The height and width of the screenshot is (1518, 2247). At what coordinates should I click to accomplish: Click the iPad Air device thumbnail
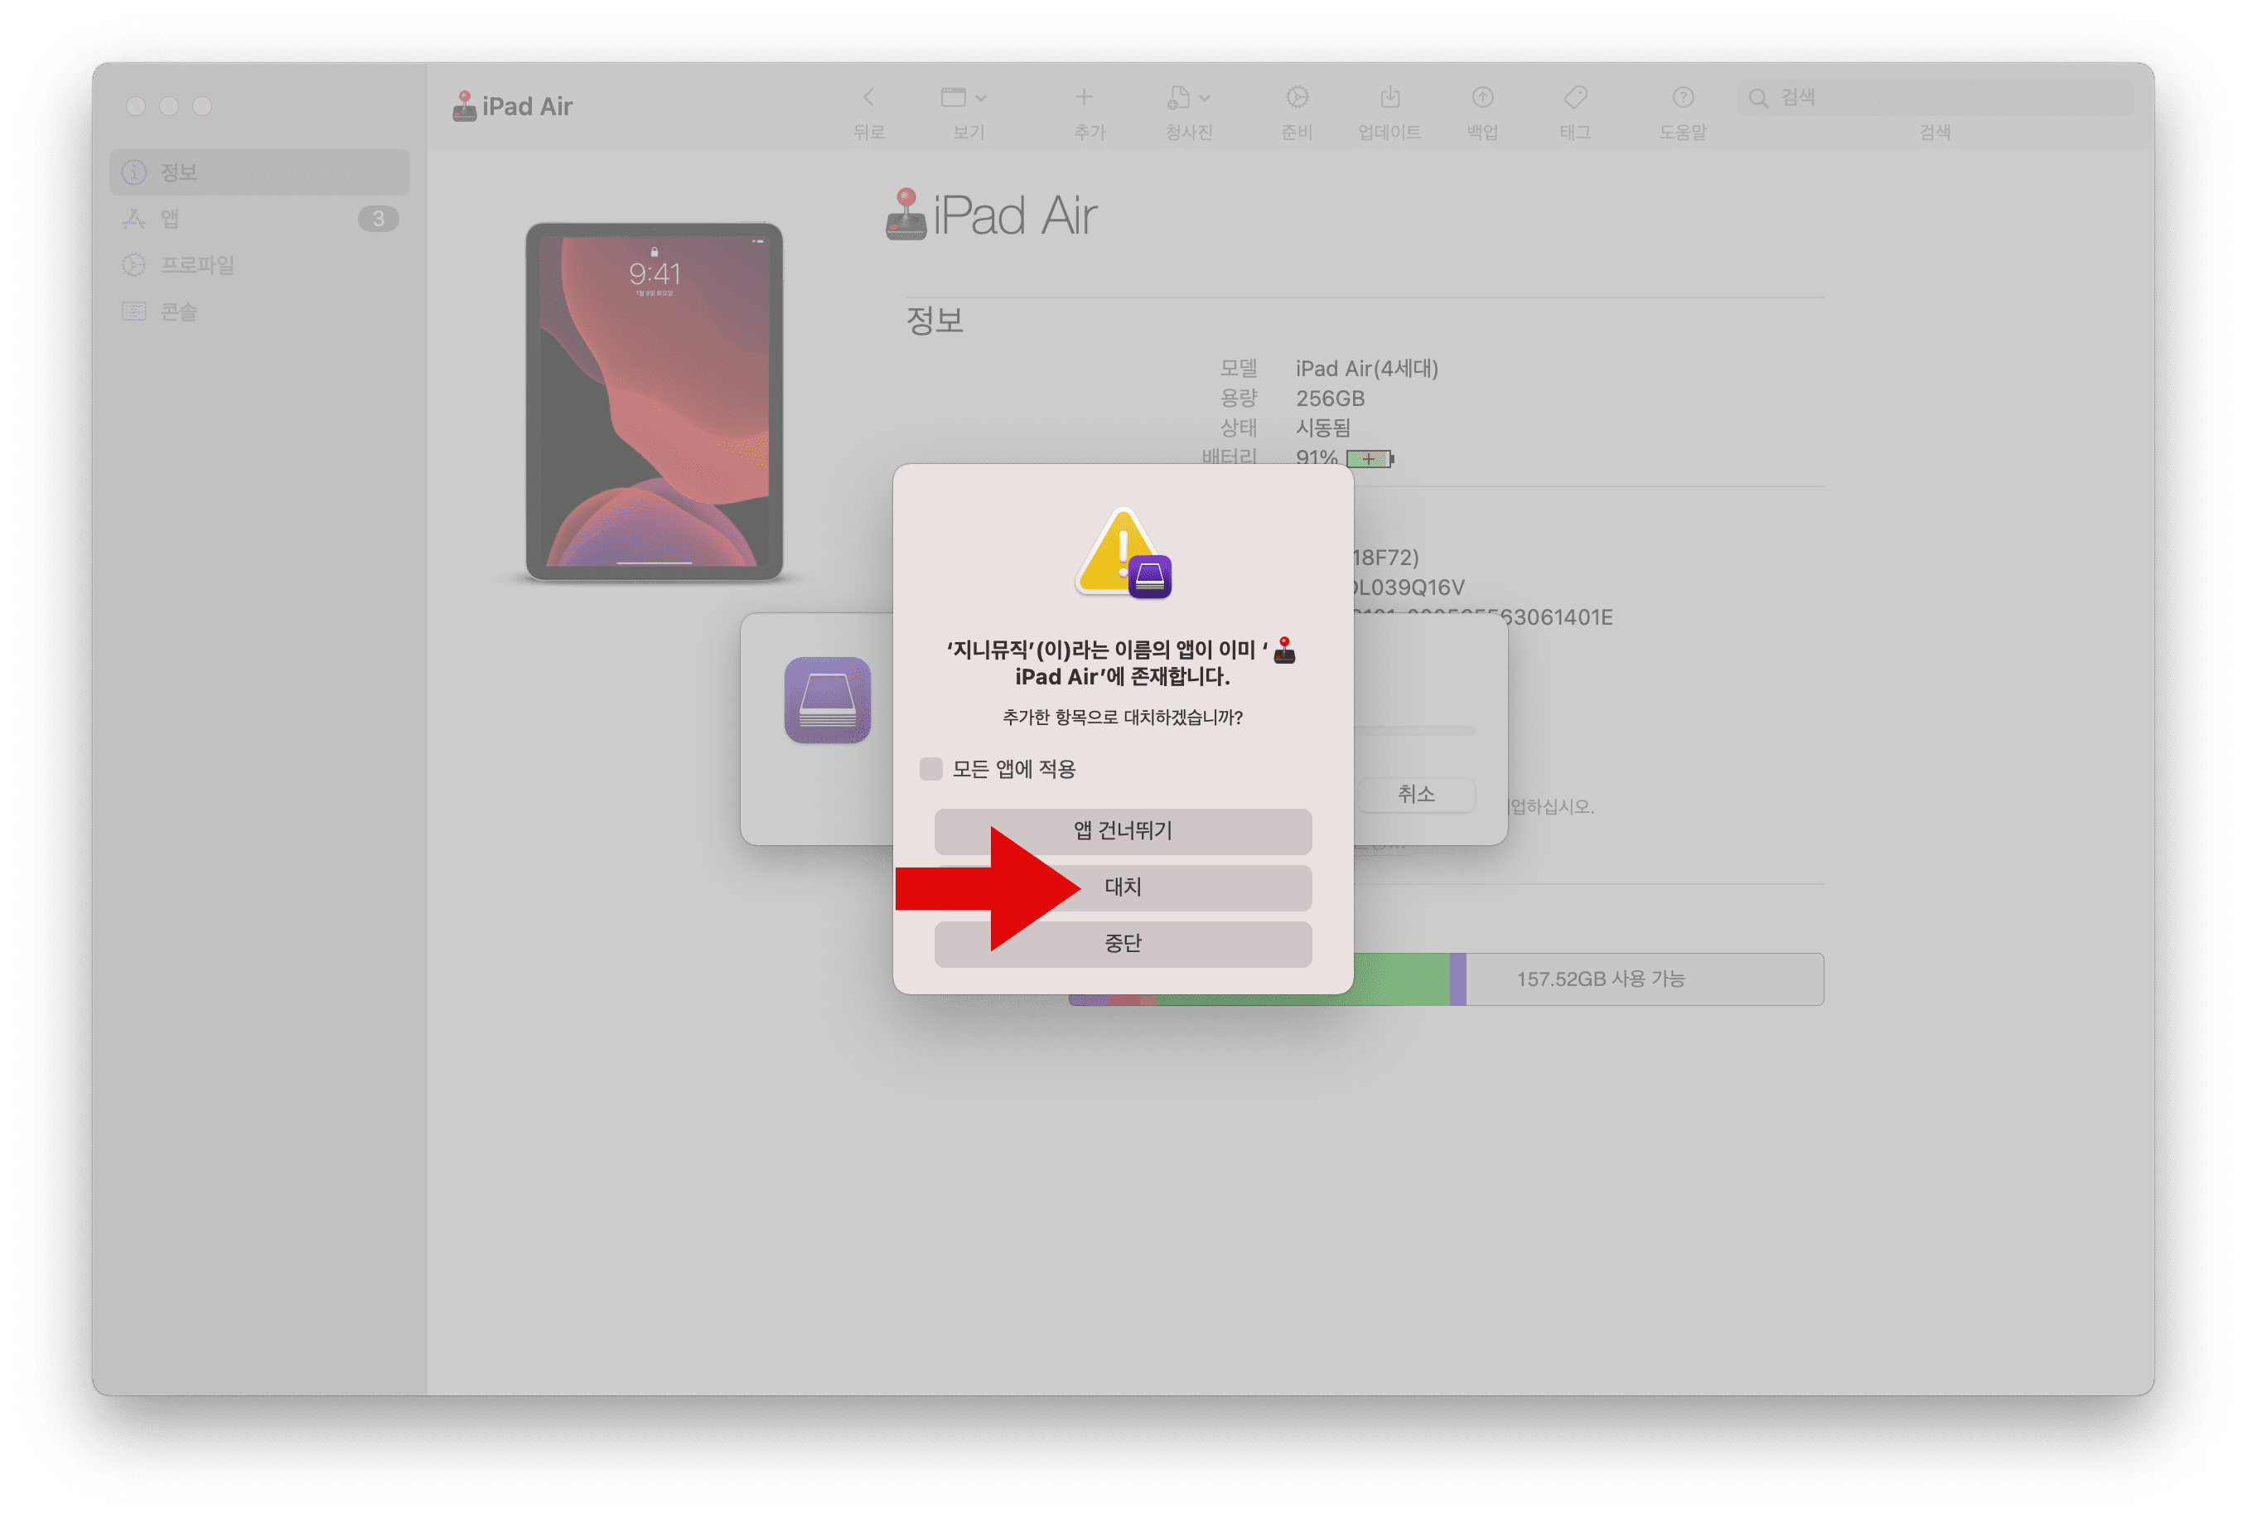click(654, 401)
